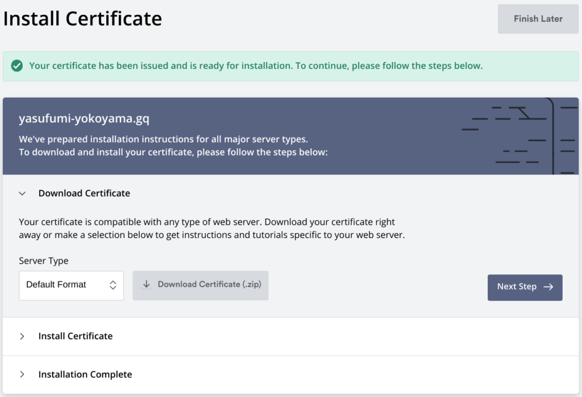Select the Installation Complete heading text

(85, 374)
